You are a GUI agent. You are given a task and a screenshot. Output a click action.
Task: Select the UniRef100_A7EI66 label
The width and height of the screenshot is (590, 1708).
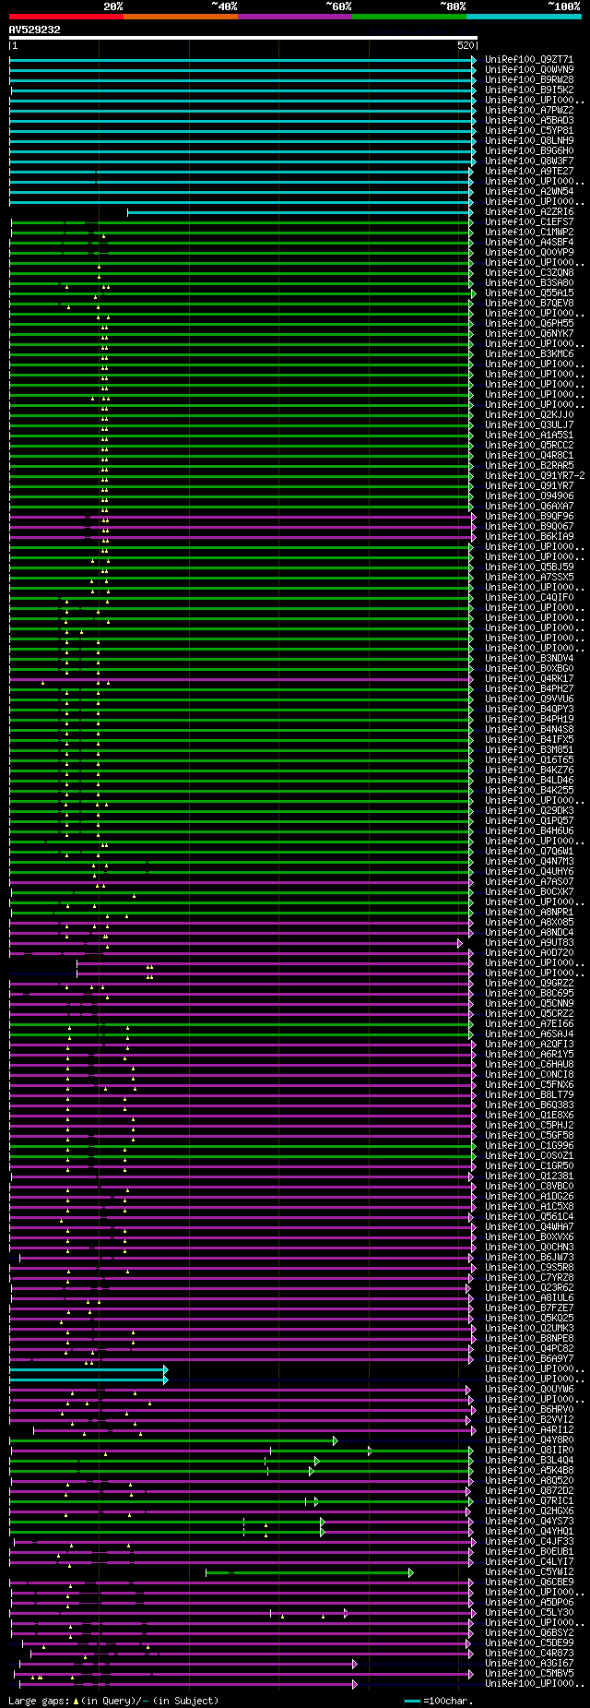pyautogui.click(x=529, y=1023)
